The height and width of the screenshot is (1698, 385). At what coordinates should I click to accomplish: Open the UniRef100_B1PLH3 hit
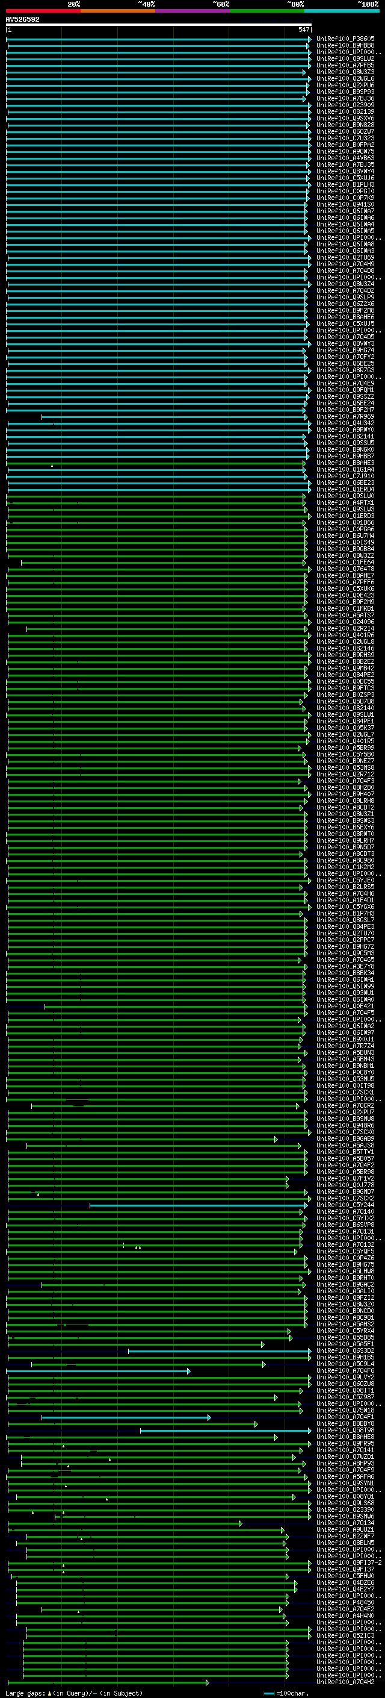pyautogui.click(x=345, y=184)
